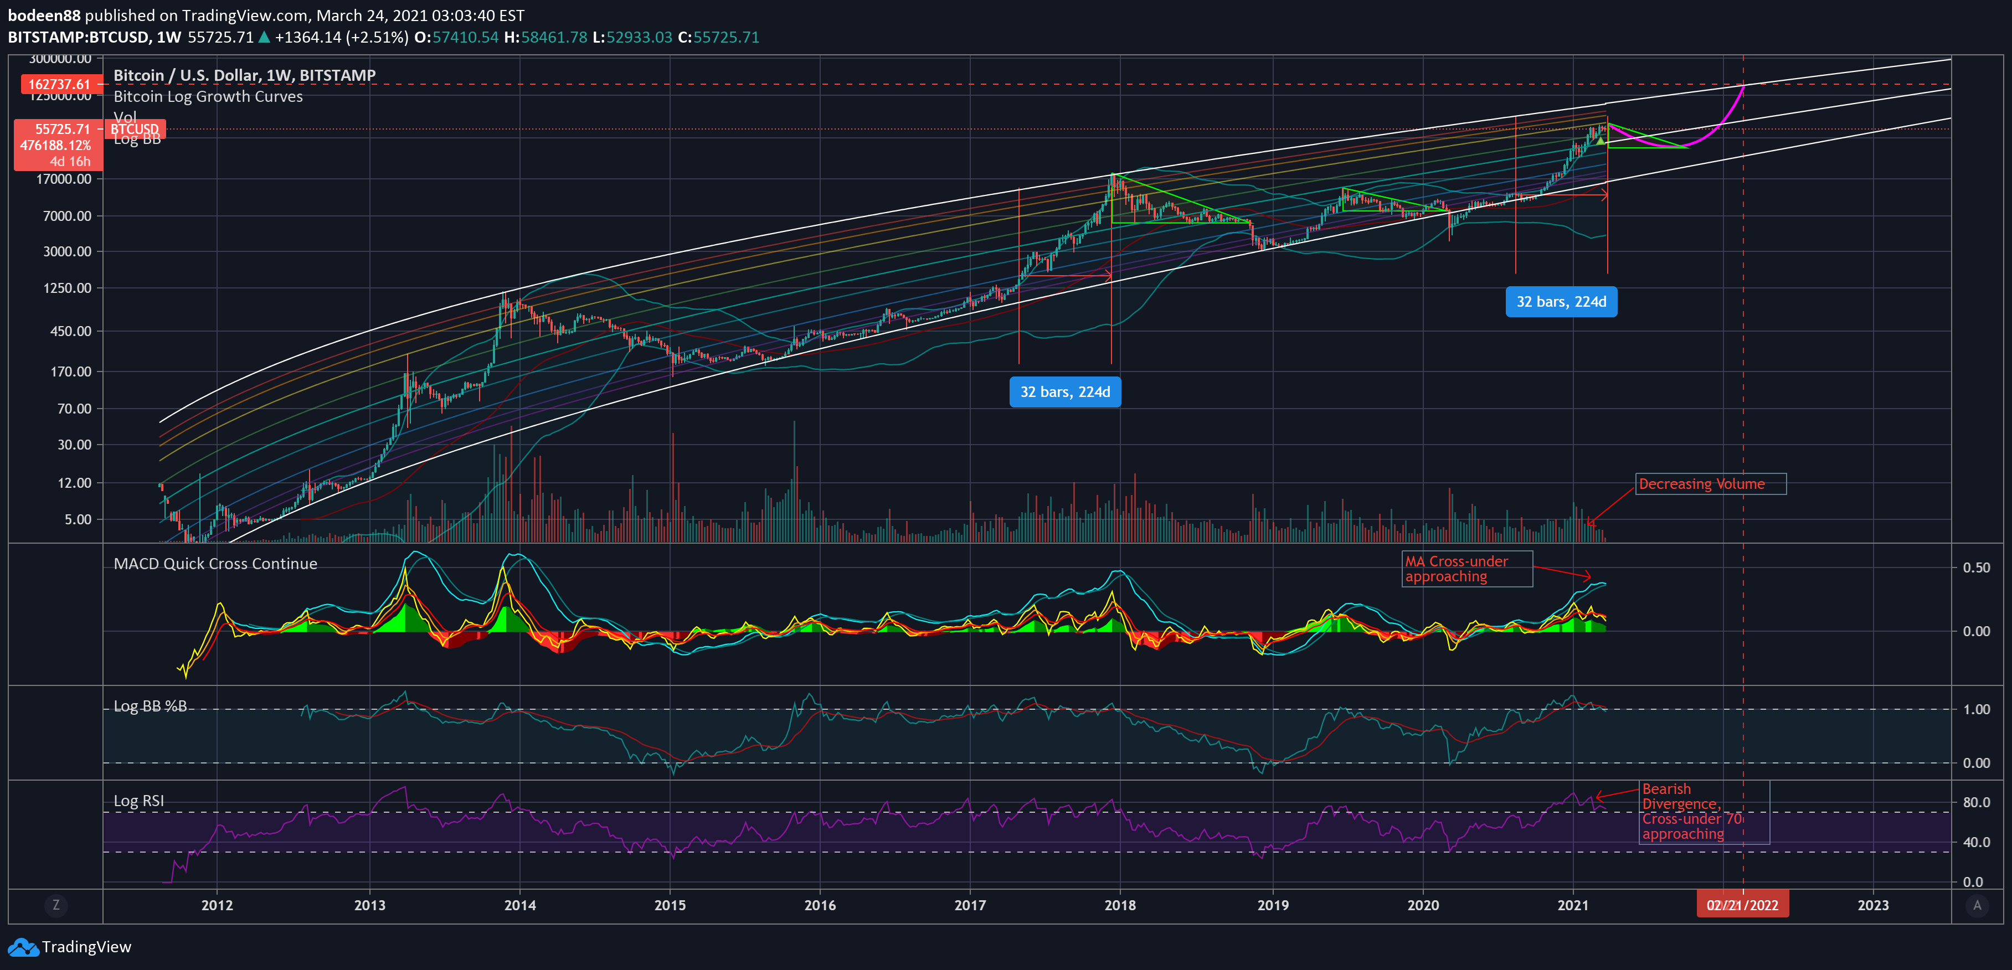This screenshot has width=2012, height=970.
Task: Click the TradingView cloud logo icon
Action: (x=23, y=947)
